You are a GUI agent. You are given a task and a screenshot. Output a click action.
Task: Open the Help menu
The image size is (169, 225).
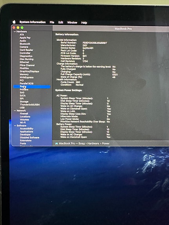[84, 23]
